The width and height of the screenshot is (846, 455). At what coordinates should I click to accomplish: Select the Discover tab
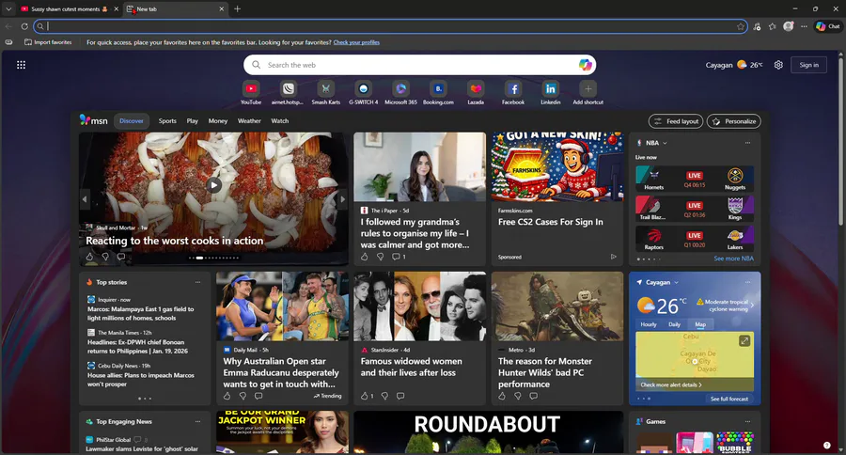pyautogui.click(x=132, y=121)
